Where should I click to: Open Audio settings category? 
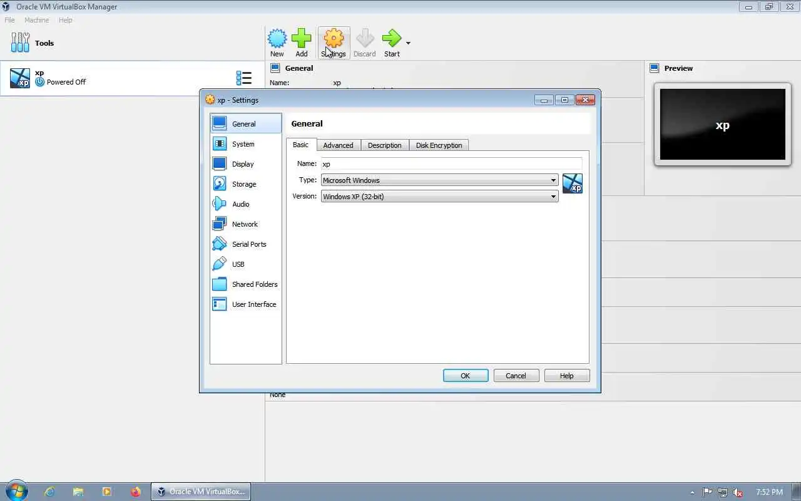pos(246,204)
